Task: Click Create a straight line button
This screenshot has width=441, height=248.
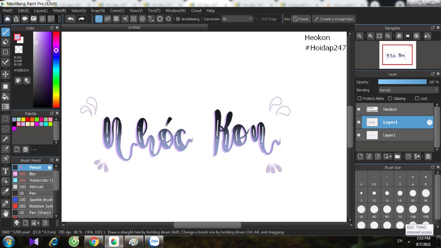Action: point(334,19)
